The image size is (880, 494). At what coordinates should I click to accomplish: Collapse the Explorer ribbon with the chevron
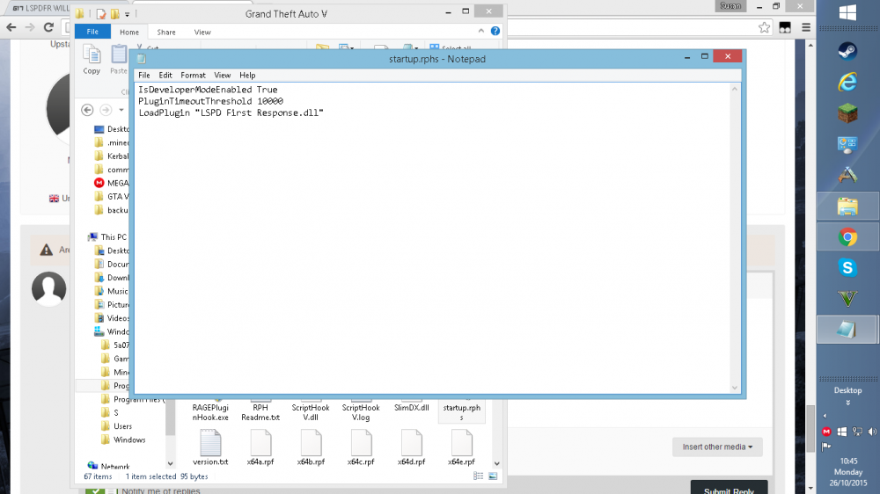point(481,31)
